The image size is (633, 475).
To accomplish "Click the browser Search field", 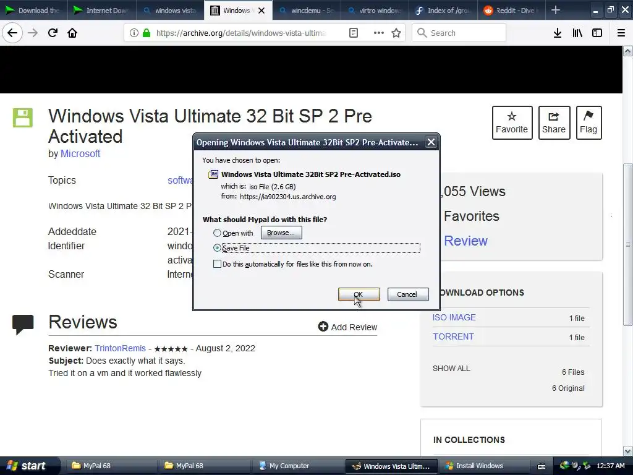I will pyautogui.click(x=459, y=33).
